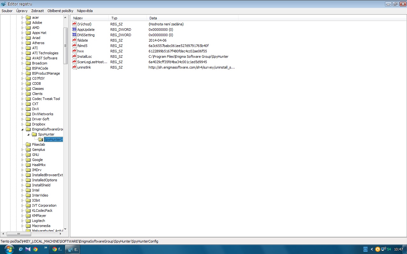Click the Logitech key folder icon
This screenshot has width=407, height=254.
coord(28,221)
